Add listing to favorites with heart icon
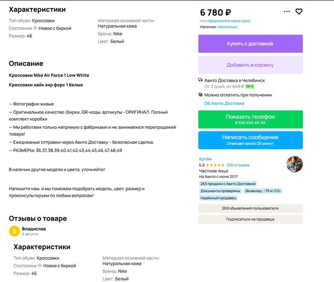The height and width of the screenshot is (282, 334). click(x=299, y=11)
